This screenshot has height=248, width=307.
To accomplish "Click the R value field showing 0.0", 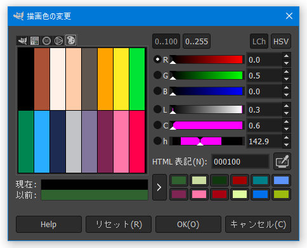I will (x=265, y=59).
